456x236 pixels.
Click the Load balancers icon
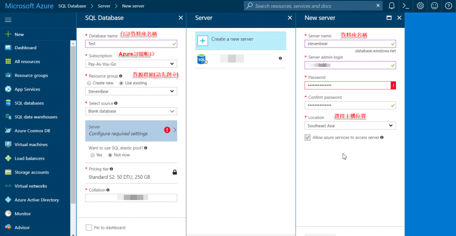(8, 158)
